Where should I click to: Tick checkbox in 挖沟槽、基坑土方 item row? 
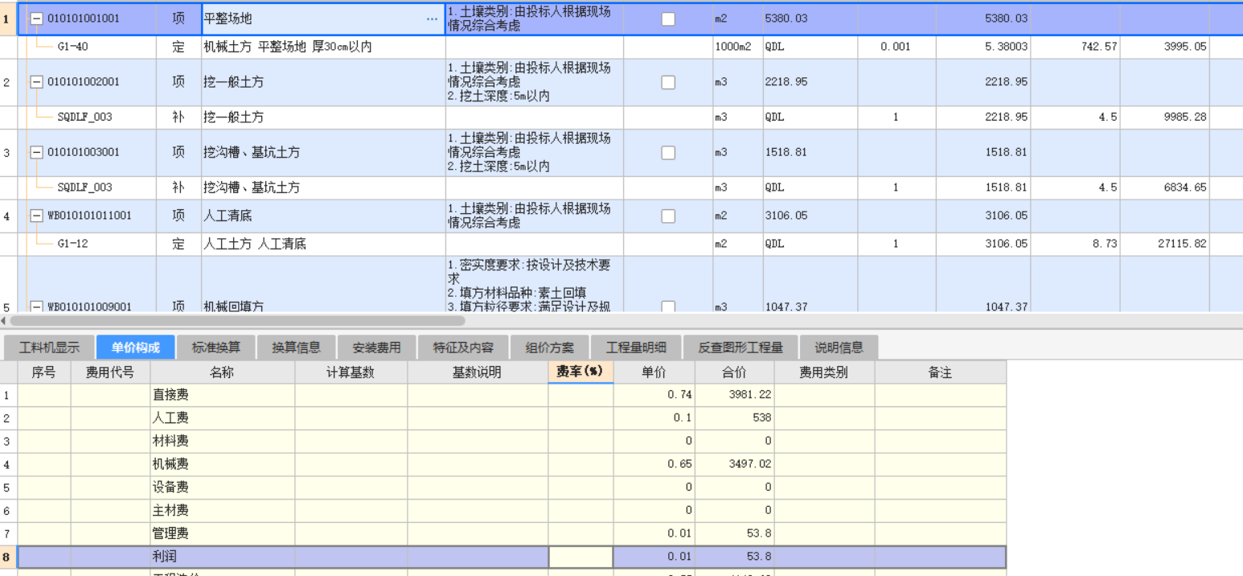point(668,152)
